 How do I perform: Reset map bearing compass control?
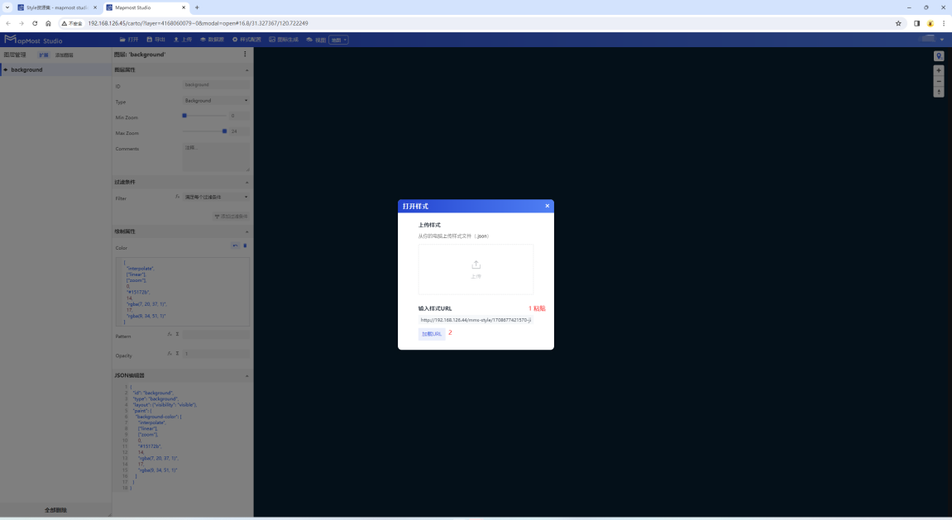click(939, 93)
